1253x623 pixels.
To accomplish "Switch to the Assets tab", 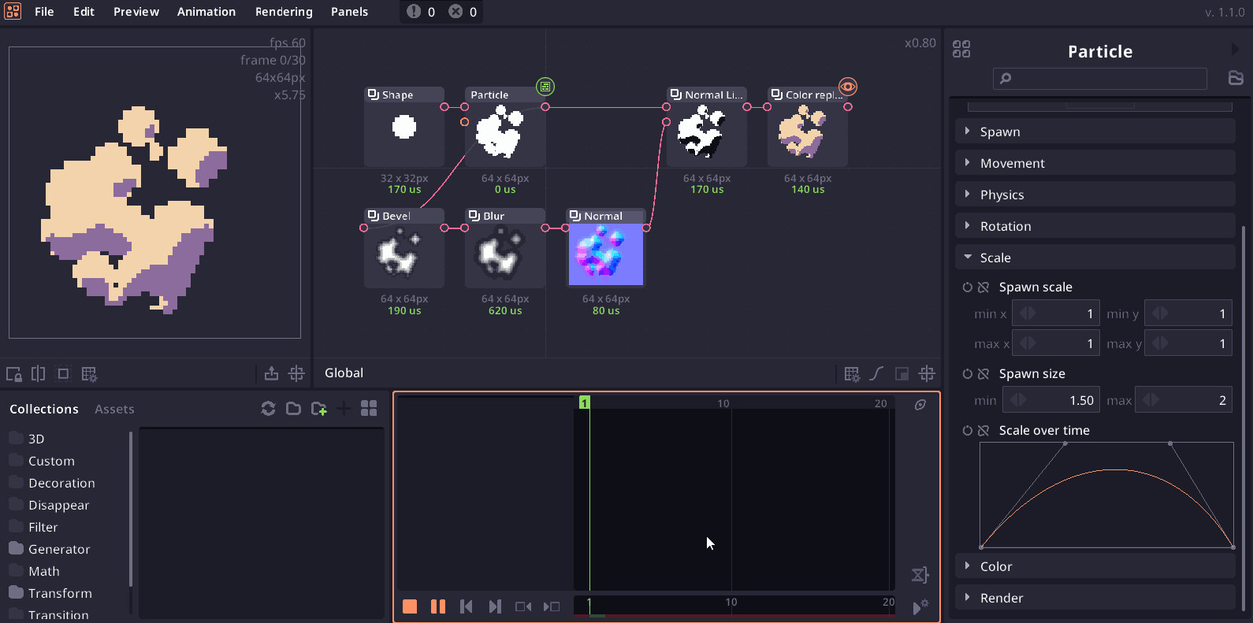I will (114, 410).
